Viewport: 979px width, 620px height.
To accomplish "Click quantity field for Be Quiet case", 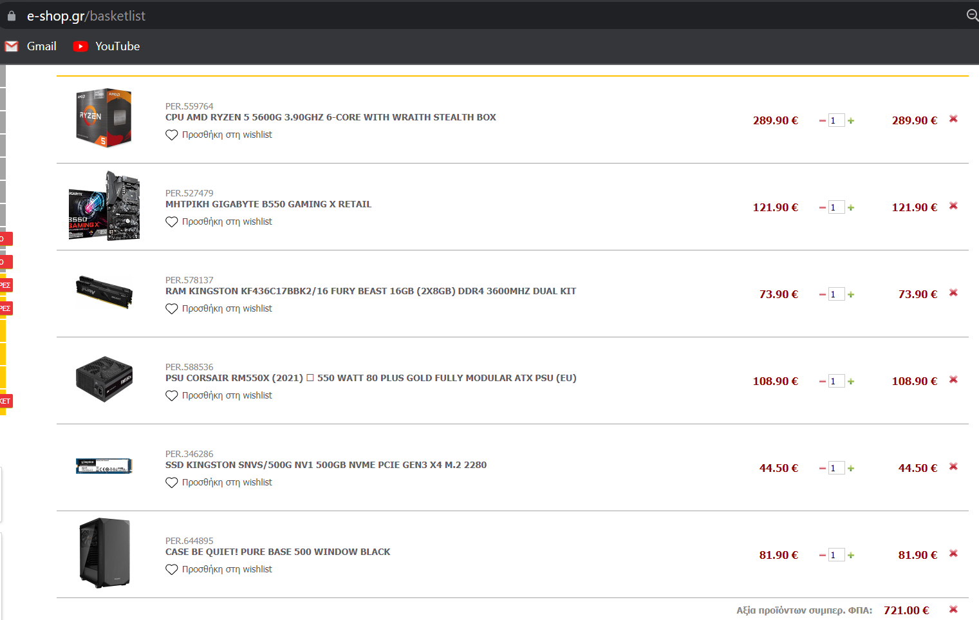I will coord(836,555).
